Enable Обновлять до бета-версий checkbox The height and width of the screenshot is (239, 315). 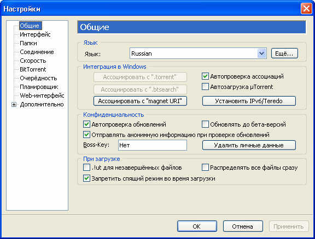205,124
